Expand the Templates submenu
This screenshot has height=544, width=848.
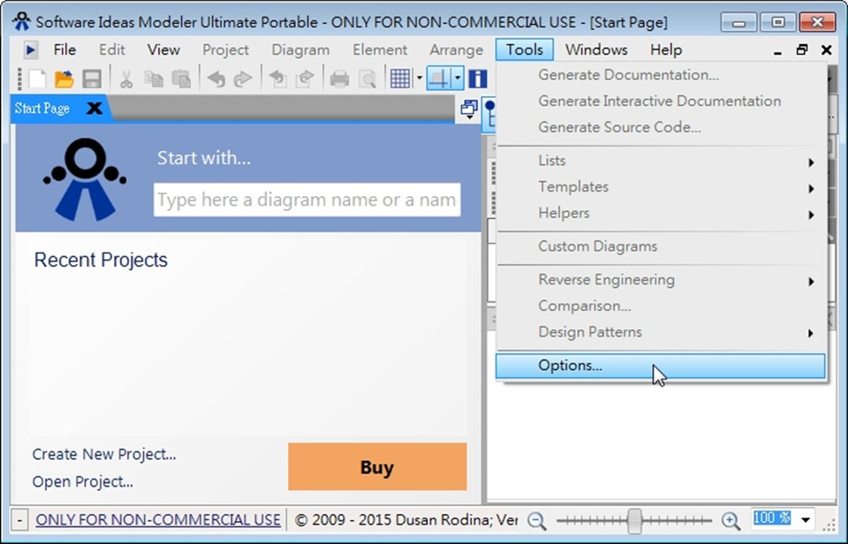(x=661, y=186)
